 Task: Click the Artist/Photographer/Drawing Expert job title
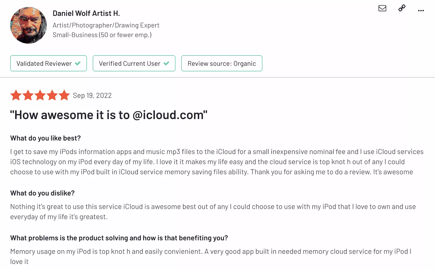click(x=106, y=25)
